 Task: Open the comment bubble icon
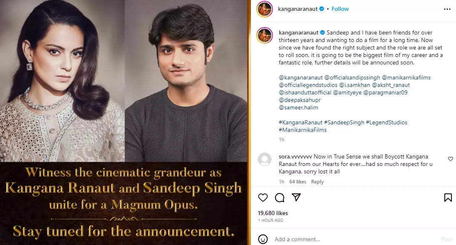[x=280, y=198]
